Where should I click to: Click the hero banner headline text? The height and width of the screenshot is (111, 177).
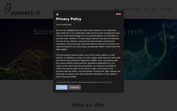88,32
